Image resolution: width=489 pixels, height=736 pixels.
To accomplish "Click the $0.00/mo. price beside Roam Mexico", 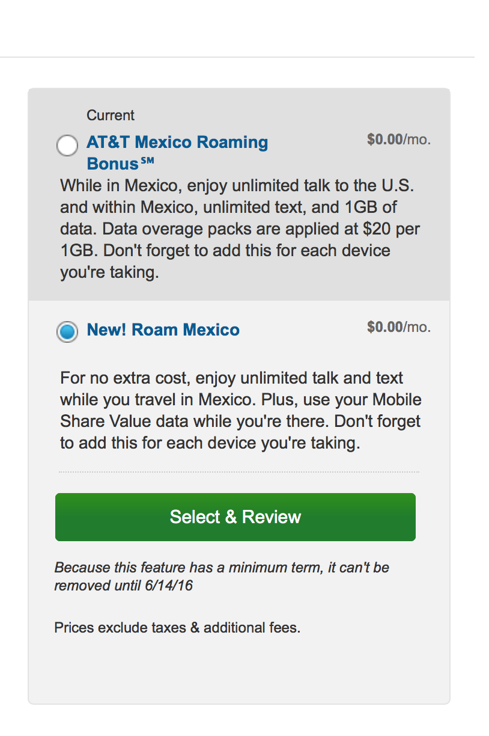I will click(x=398, y=327).
